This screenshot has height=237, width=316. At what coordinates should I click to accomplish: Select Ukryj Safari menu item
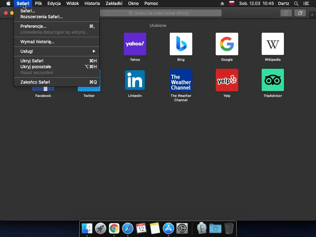pyautogui.click(x=57, y=61)
